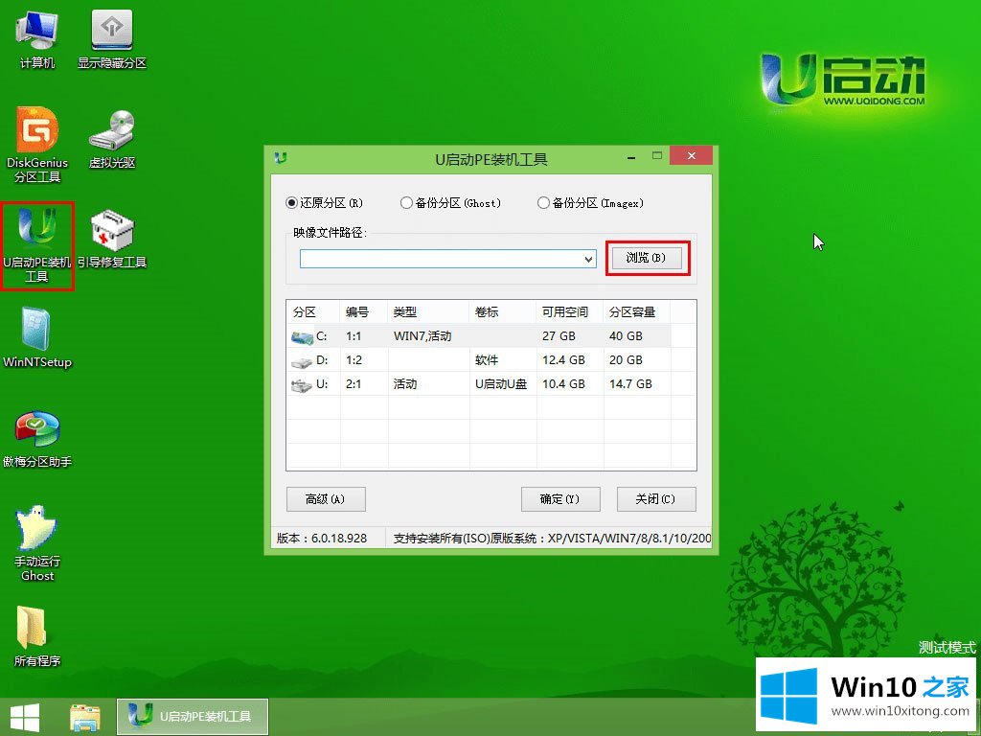
Task: Click the 27 GB free space value
Action: coord(559,336)
